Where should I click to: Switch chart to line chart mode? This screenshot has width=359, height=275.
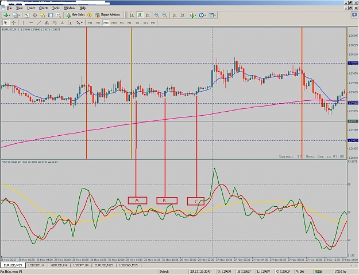[148, 15]
